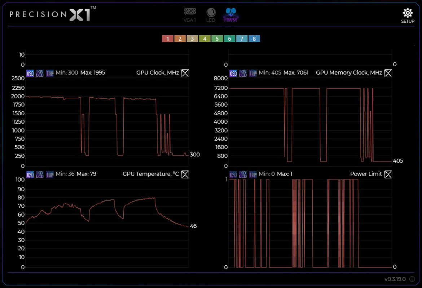
Task: Close the Power Limit graph
Action: (x=388, y=174)
